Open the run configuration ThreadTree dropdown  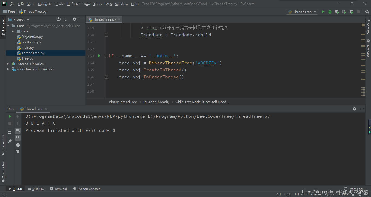[302, 12]
